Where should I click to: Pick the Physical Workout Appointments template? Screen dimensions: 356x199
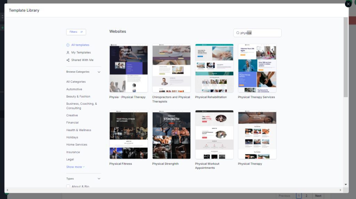[x=214, y=135]
